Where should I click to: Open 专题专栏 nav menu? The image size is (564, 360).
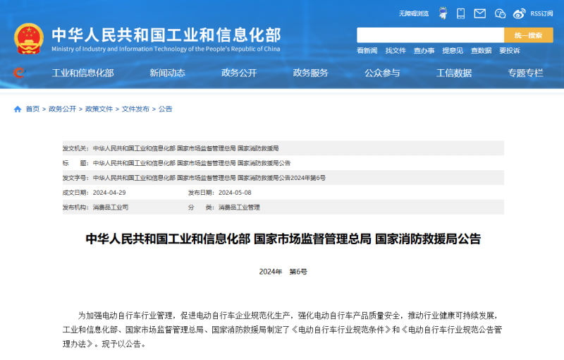tap(525, 73)
